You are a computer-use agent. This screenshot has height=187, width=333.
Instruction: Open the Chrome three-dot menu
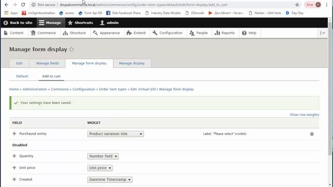[x=327, y=5]
